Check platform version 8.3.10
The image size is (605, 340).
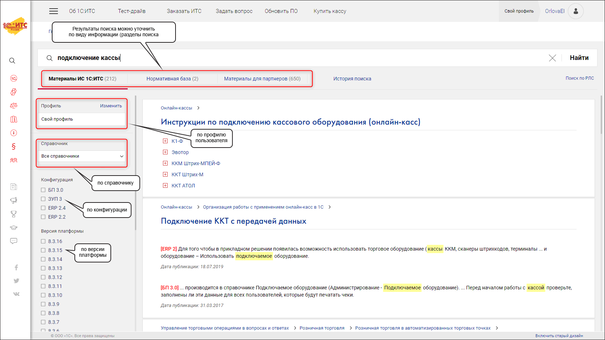pyautogui.click(x=43, y=295)
